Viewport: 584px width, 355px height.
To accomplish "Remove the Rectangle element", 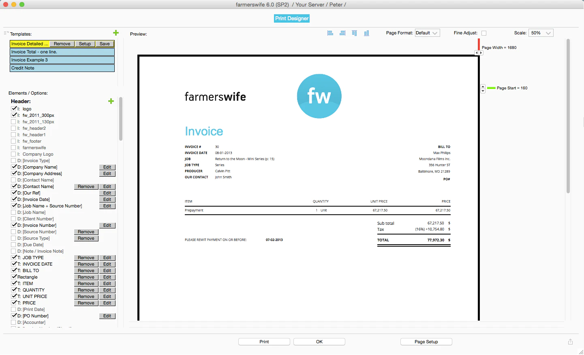I will [86, 277].
